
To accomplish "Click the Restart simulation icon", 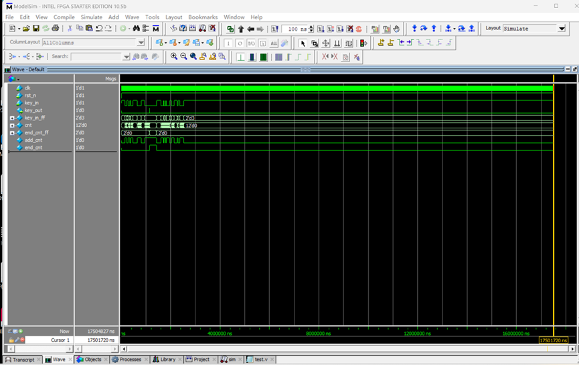I will 274,29.
